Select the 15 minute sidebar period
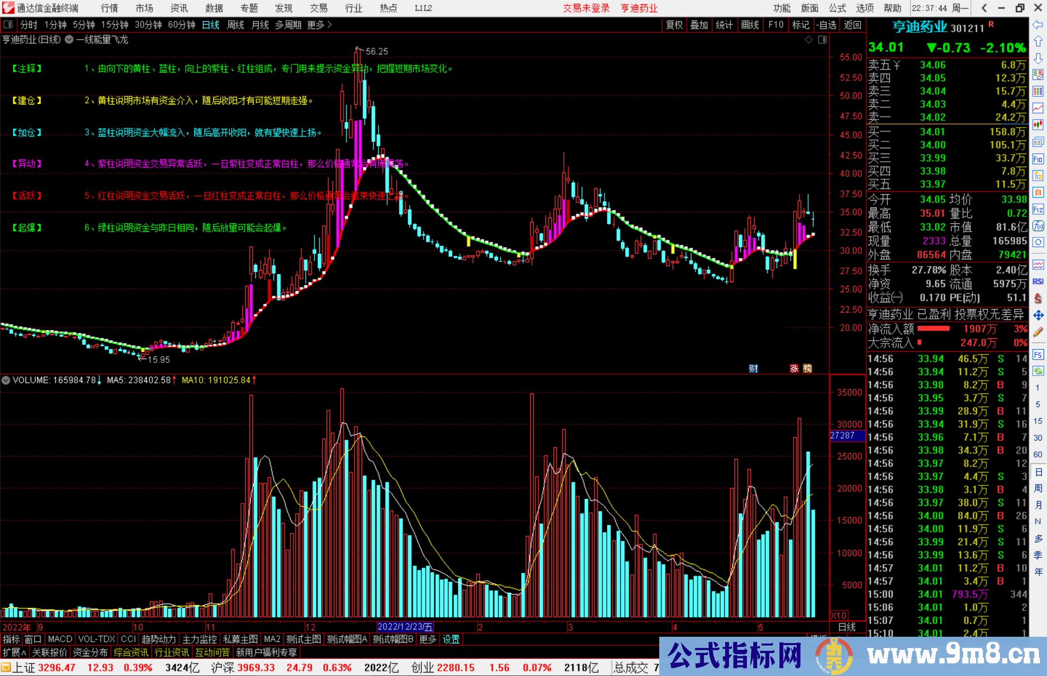Image resolution: width=1047 pixels, height=676 pixels. point(1038,421)
